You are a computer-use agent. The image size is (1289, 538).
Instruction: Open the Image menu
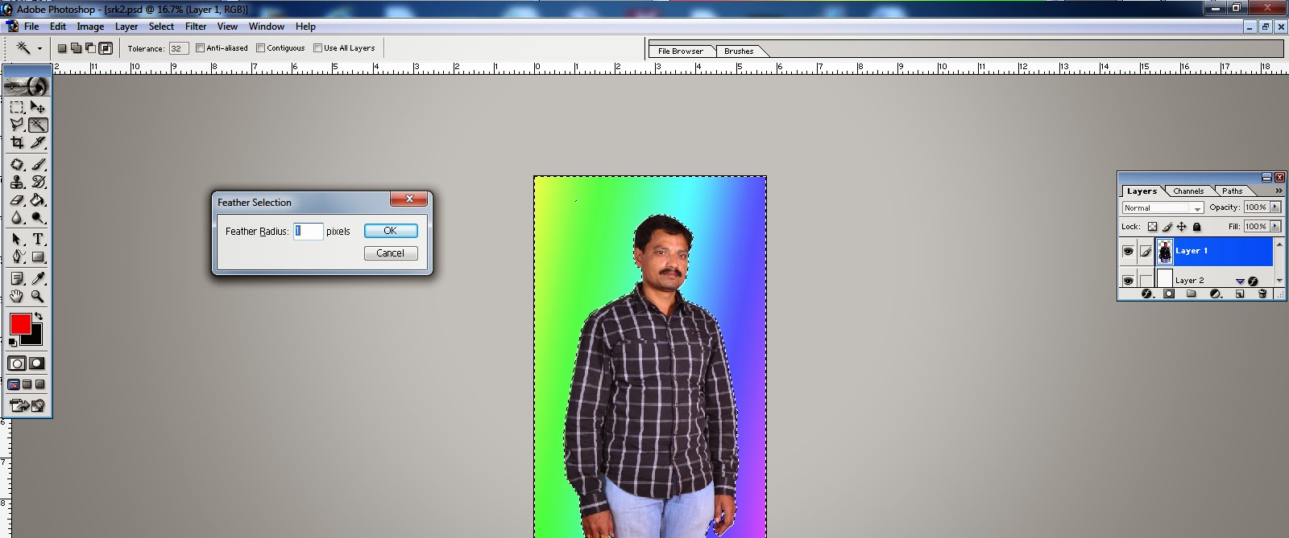tap(90, 27)
